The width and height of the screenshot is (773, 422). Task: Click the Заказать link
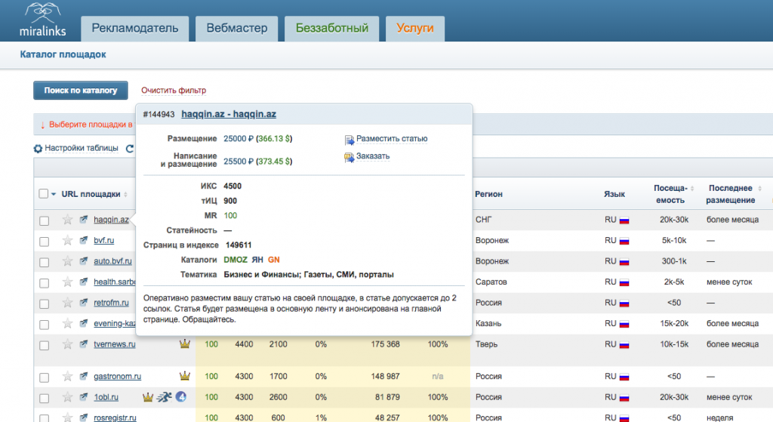[x=373, y=156]
